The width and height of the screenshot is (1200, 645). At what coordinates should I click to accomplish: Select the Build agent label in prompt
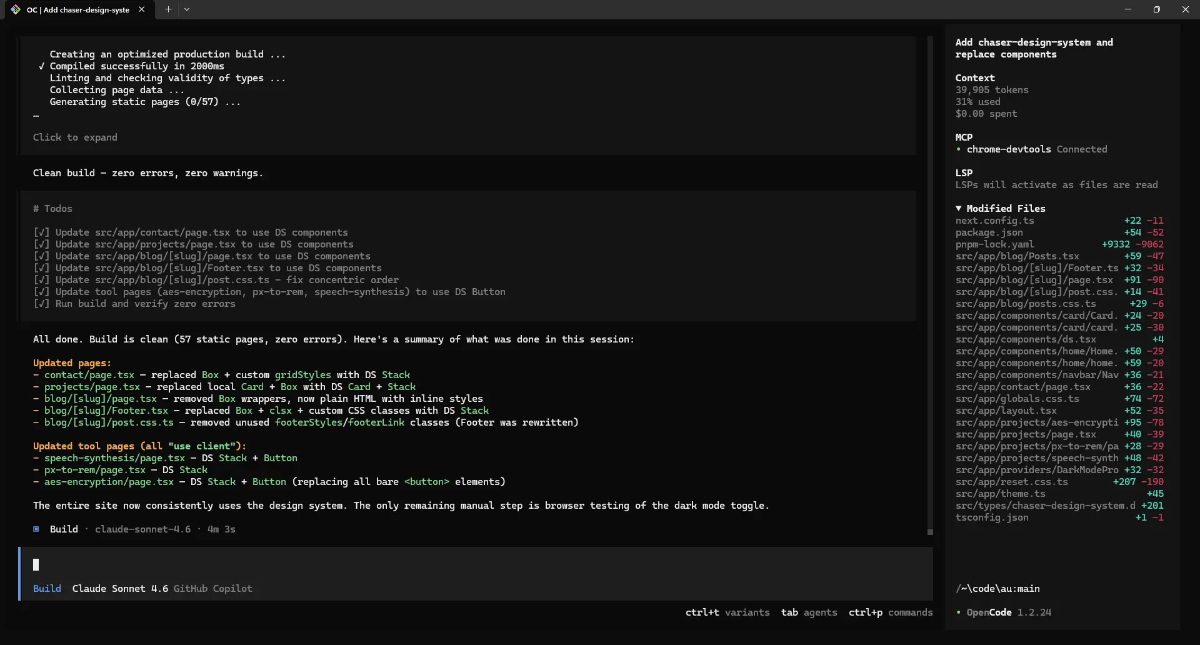(47, 589)
